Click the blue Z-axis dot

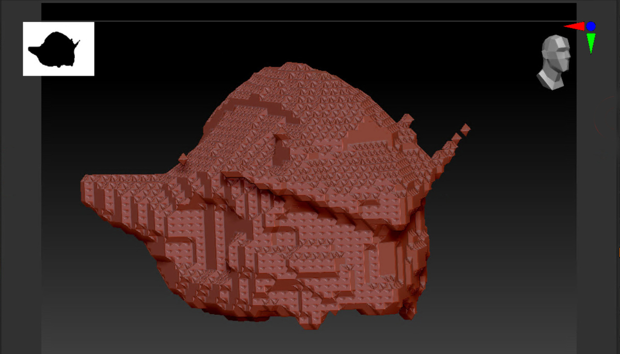[x=591, y=26]
